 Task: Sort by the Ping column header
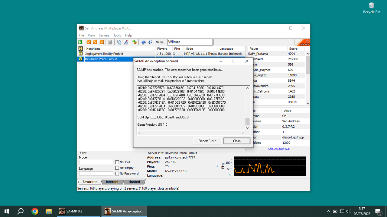click(178, 49)
